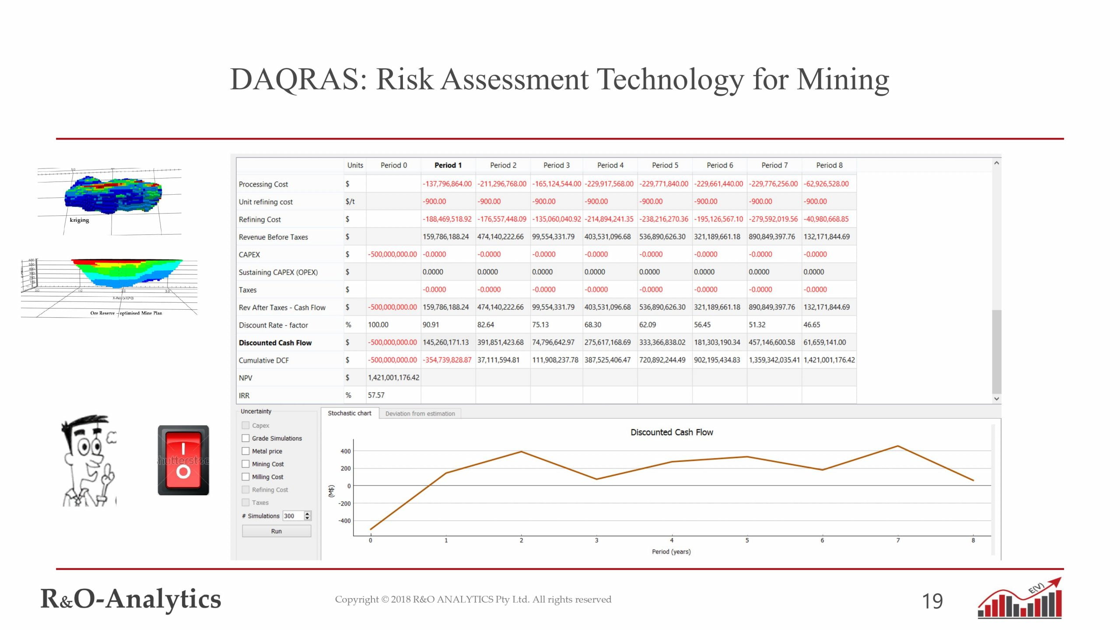1120x630 pixels.
Task: Click the Ore Reserve optimised mine plan image
Action: [126, 275]
